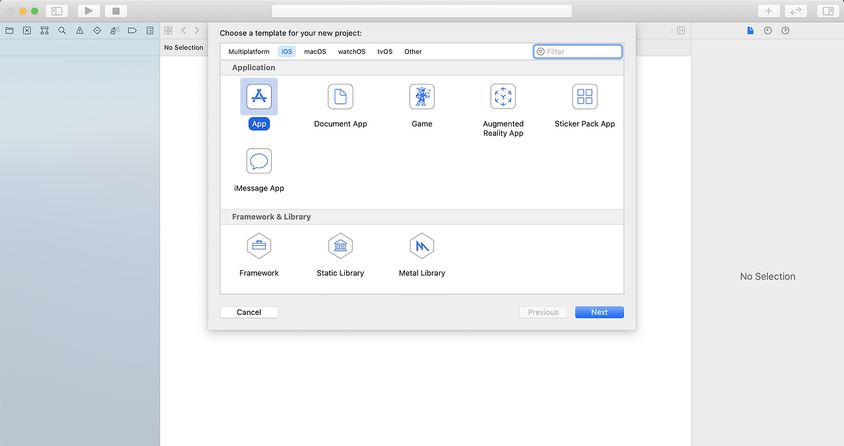Switch to the iOS tab
The image size is (844, 446).
(287, 51)
